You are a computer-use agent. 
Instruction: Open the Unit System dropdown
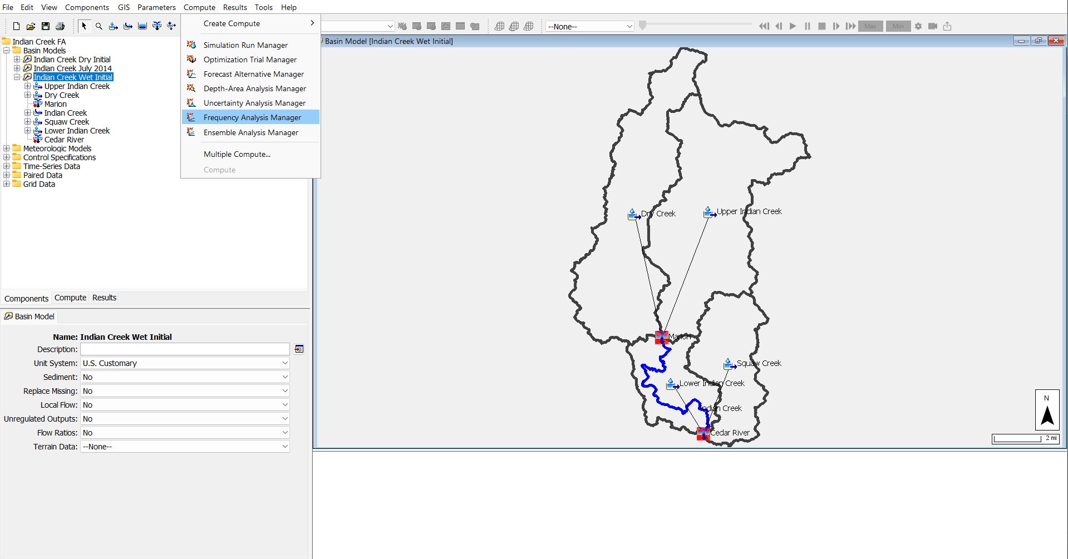(185, 363)
